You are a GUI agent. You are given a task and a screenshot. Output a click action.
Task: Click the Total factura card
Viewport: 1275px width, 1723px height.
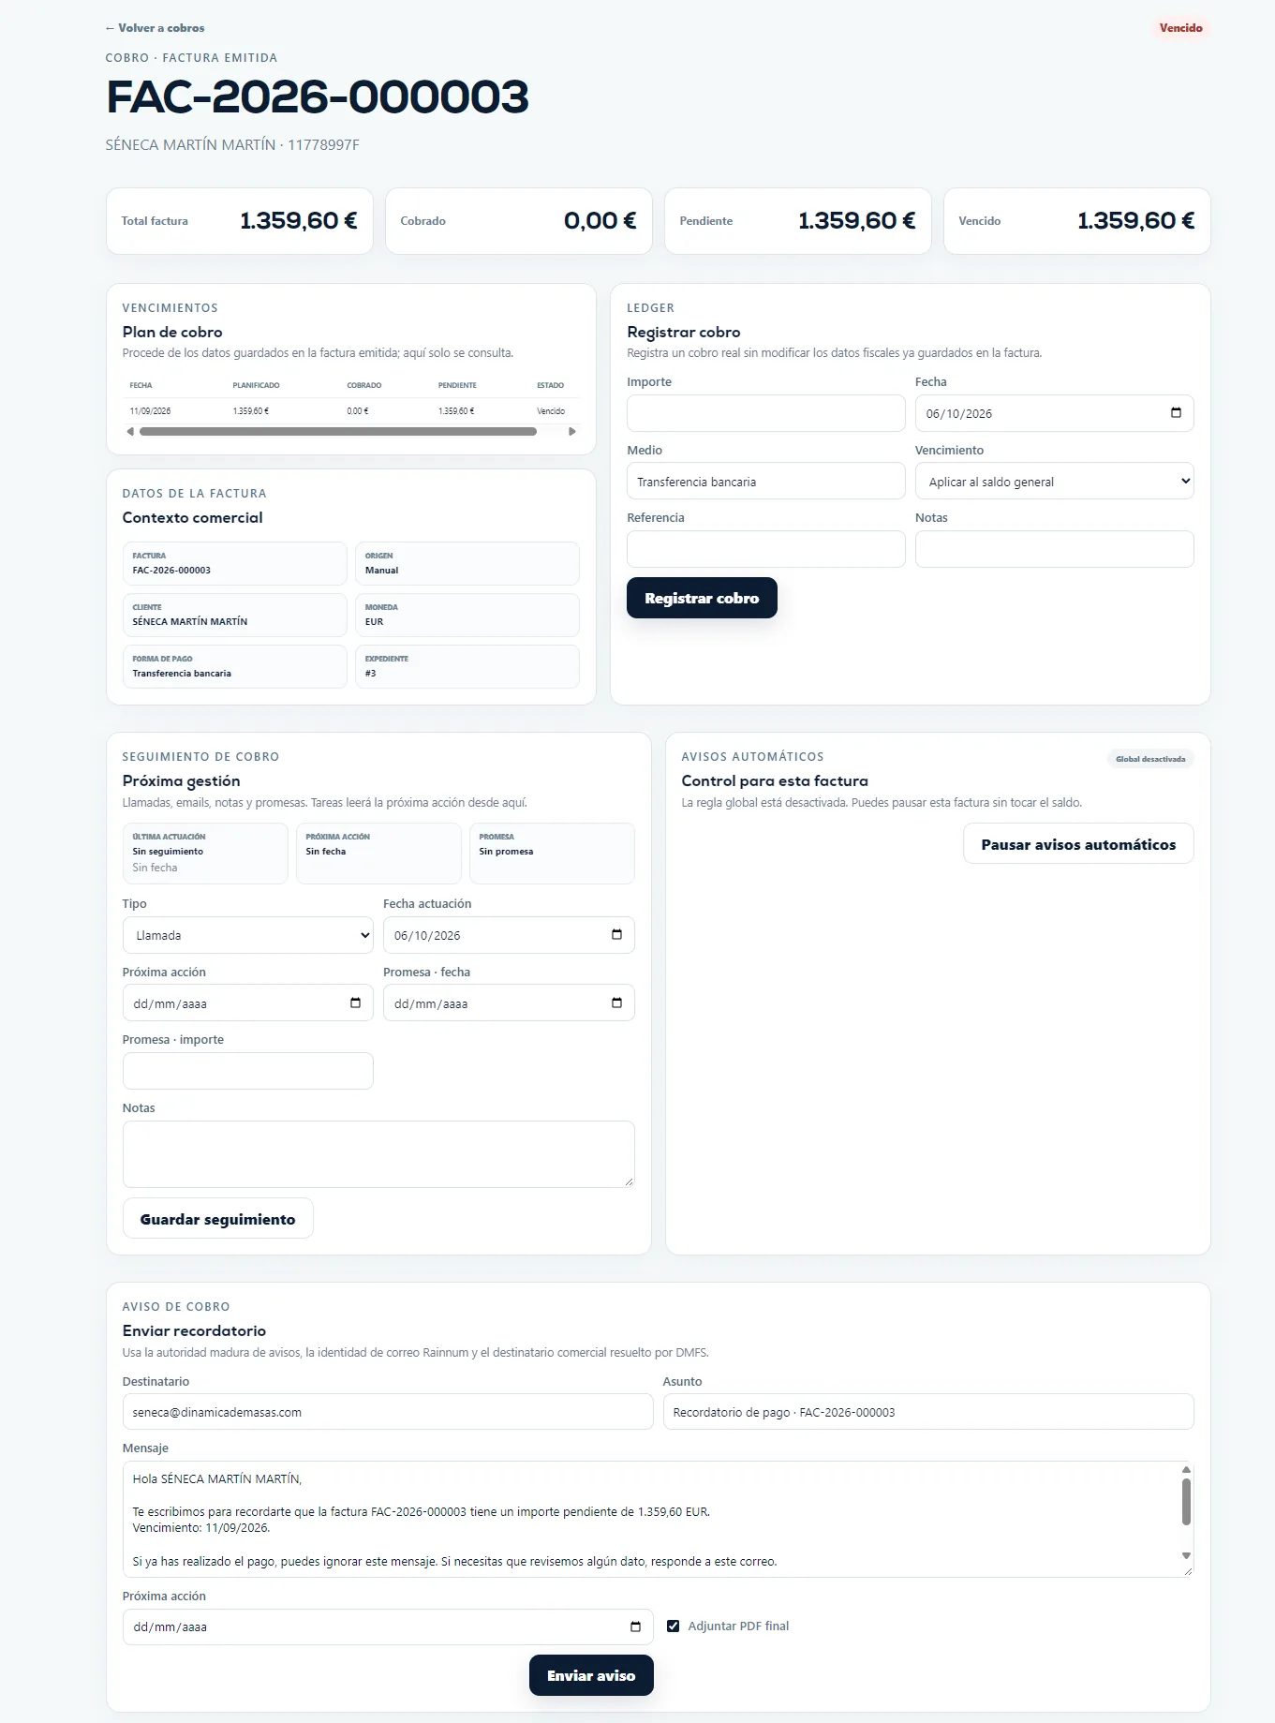[240, 221]
